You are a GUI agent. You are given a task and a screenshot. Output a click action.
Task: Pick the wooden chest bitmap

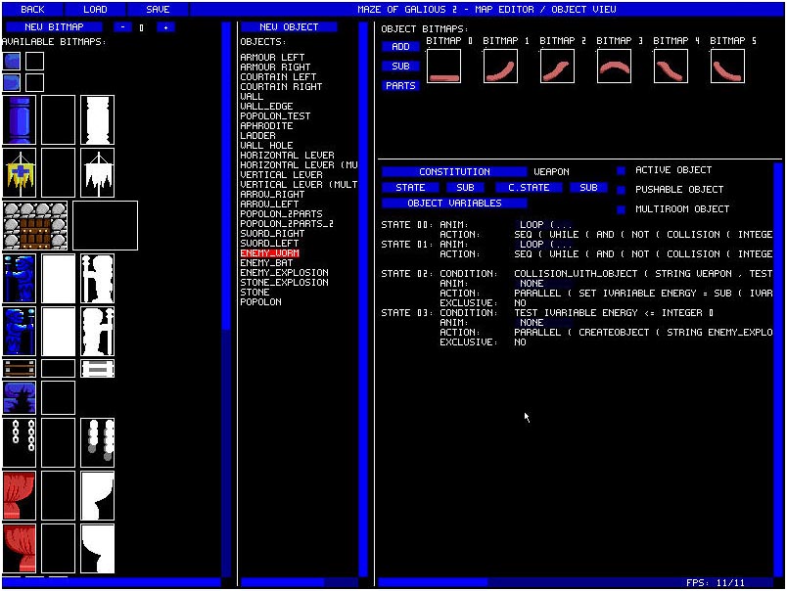[x=19, y=368]
